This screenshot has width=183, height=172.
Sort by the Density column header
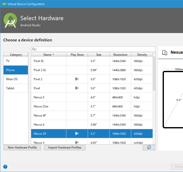tap(142, 54)
